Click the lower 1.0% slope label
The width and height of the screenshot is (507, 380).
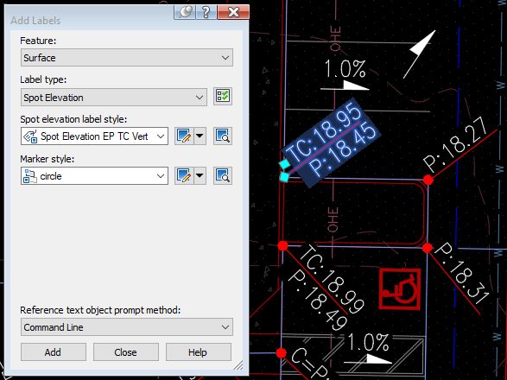(368, 342)
